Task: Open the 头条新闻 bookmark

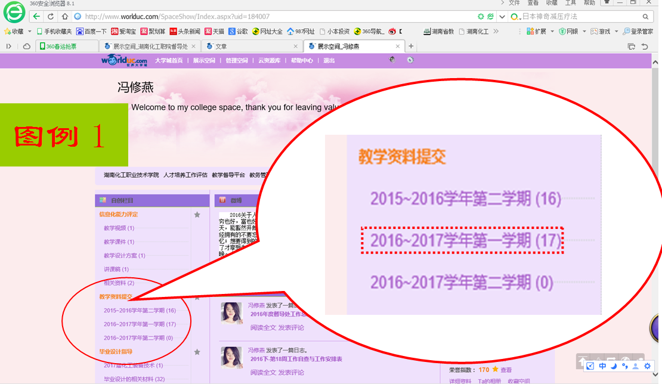Action: [x=185, y=31]
